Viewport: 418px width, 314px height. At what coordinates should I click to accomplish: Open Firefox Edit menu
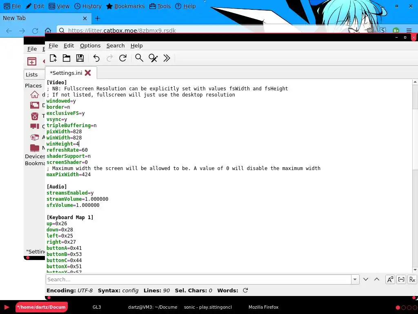point(35,6)
